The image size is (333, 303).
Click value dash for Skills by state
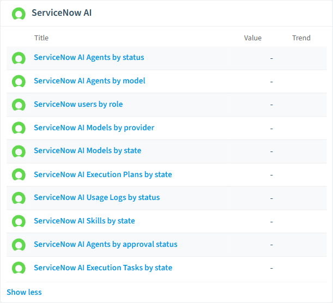click(271, 222)
